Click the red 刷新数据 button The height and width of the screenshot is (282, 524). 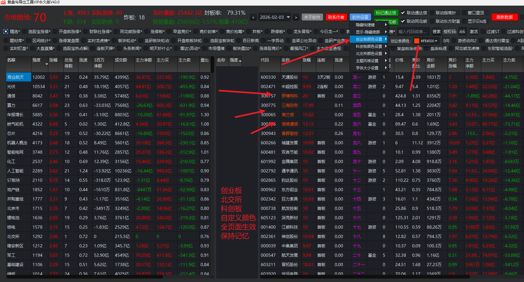(504, 17)
